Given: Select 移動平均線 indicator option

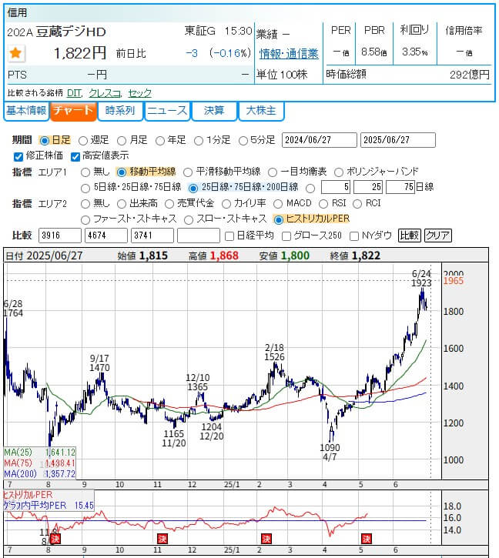Looking at the screenshot, I should pos(122,172).
